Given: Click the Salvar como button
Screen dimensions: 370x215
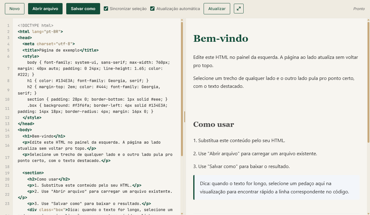Looking at the screenshot, I should (83, 9).
